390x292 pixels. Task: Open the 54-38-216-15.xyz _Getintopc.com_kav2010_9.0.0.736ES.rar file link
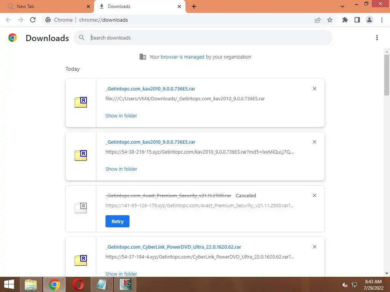click(x=150, y=142)
